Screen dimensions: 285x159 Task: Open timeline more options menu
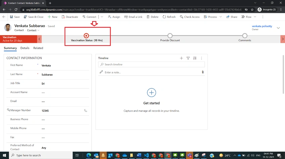202,58
